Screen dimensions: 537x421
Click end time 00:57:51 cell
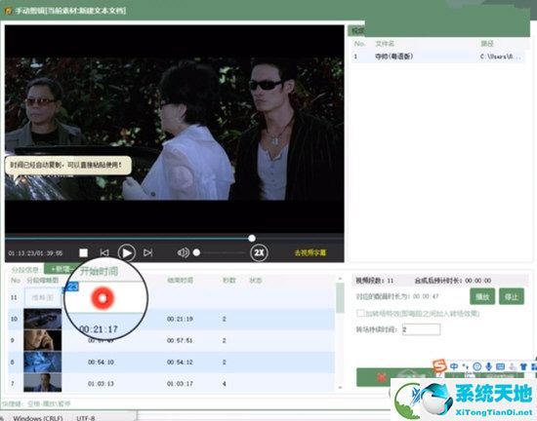180,341
